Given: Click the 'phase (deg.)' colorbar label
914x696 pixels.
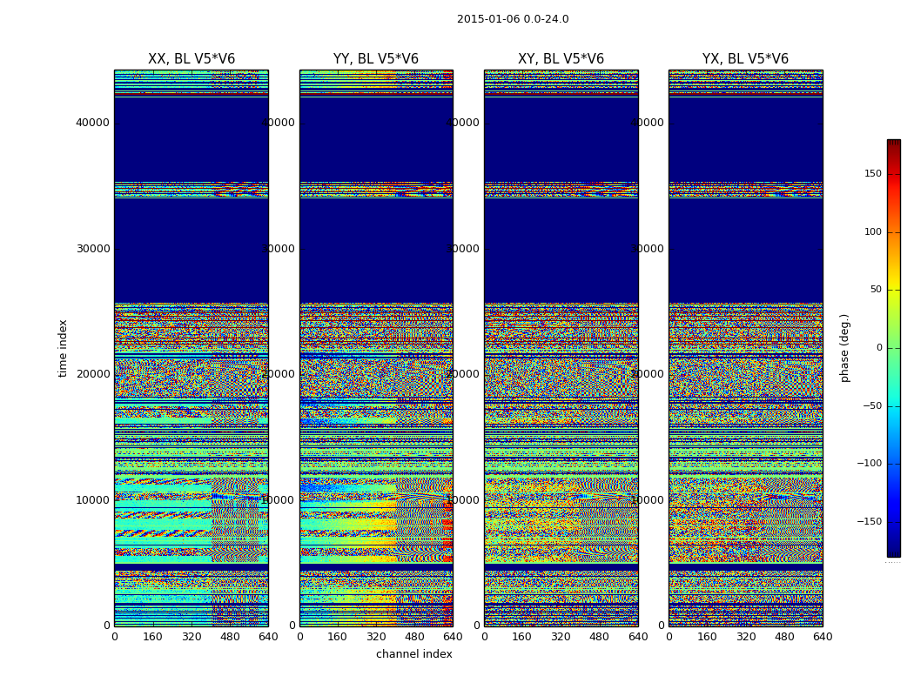Looking at the screenshot, I should click(844, 348).
